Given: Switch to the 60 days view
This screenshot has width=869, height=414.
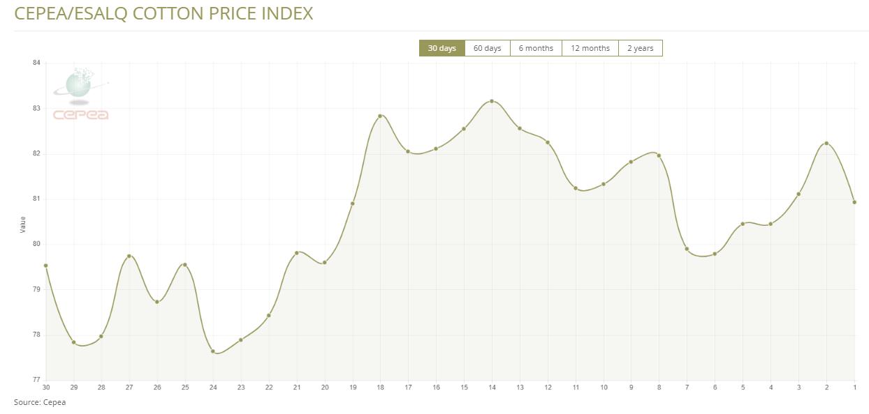Looking at the screenshot, I should click(x=487, y=48).
